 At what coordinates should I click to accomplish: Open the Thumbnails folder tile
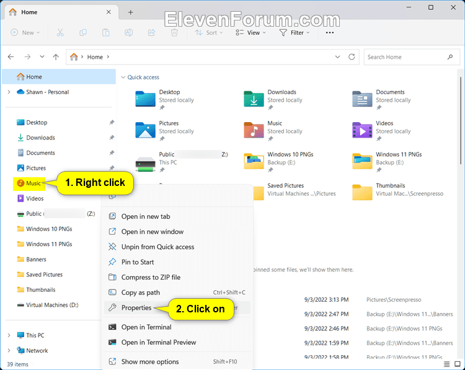click(x=397, y=192)
